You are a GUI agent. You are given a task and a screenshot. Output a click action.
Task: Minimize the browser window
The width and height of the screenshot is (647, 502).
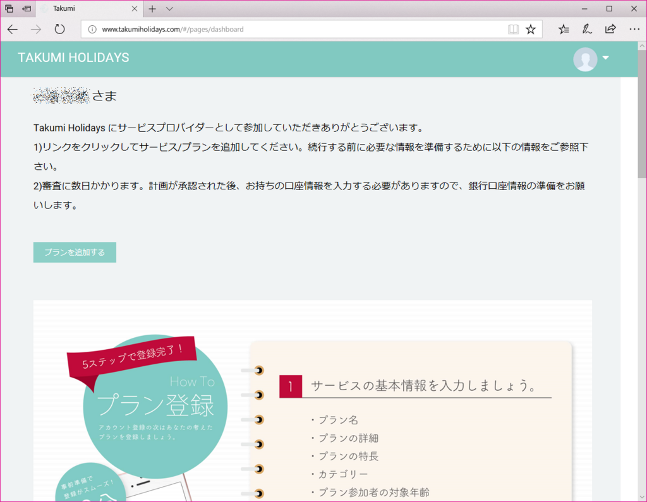584,9
